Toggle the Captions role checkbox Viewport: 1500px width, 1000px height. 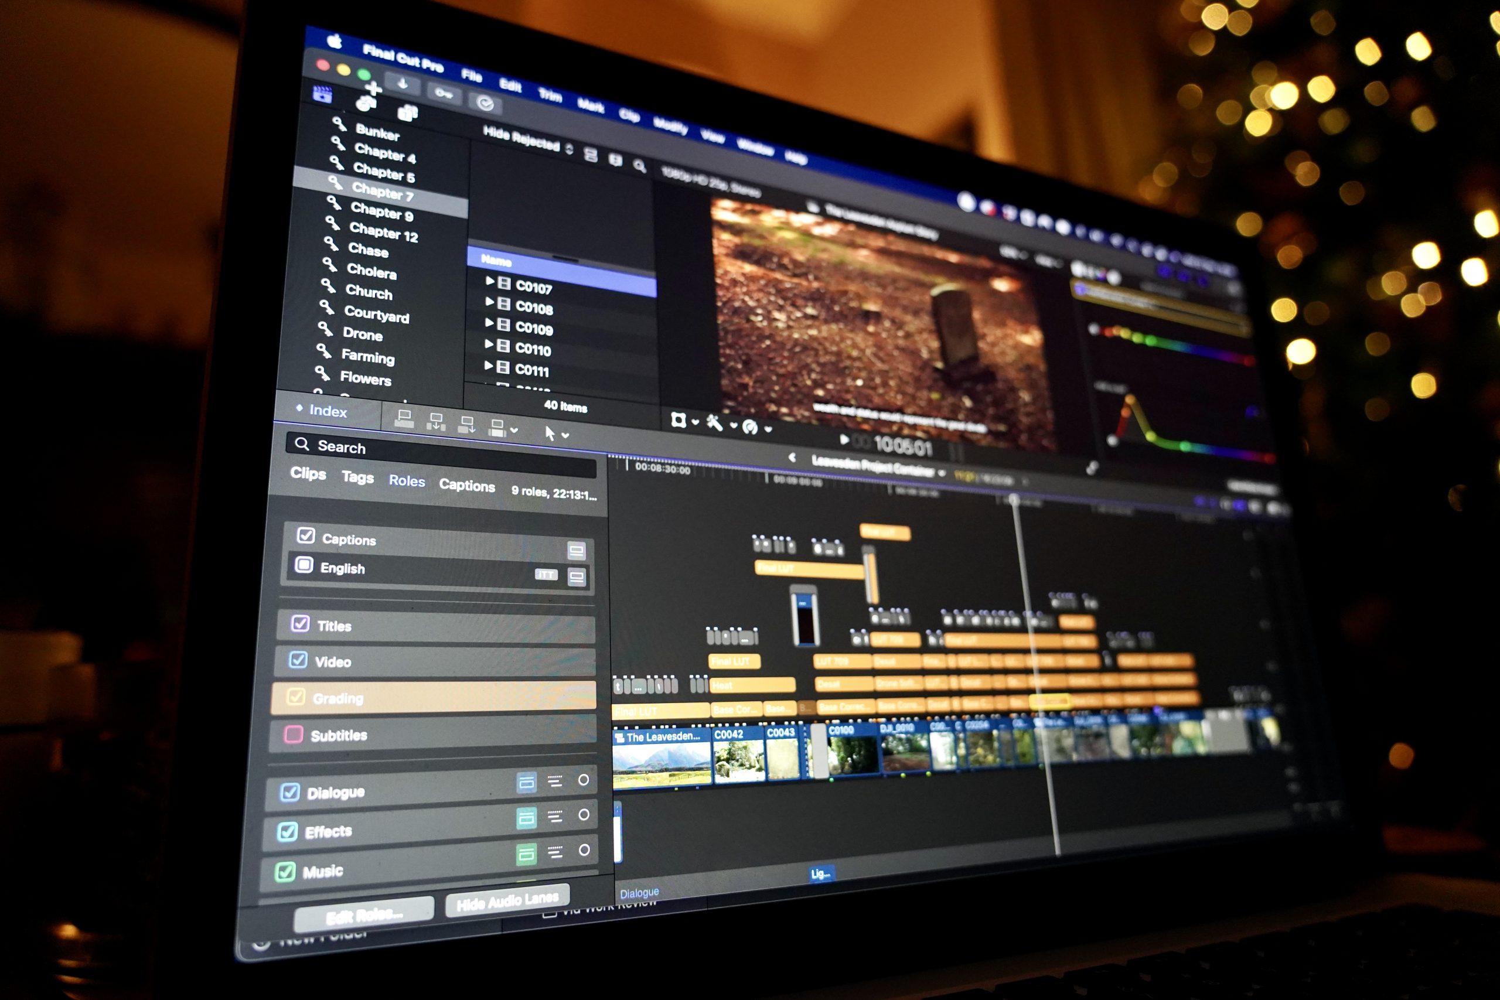pos(306,535)
